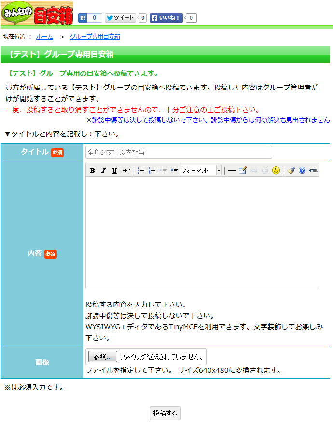
Task: Insert a bulleted list
Action: pyautogui.click(x=140, y=170)
